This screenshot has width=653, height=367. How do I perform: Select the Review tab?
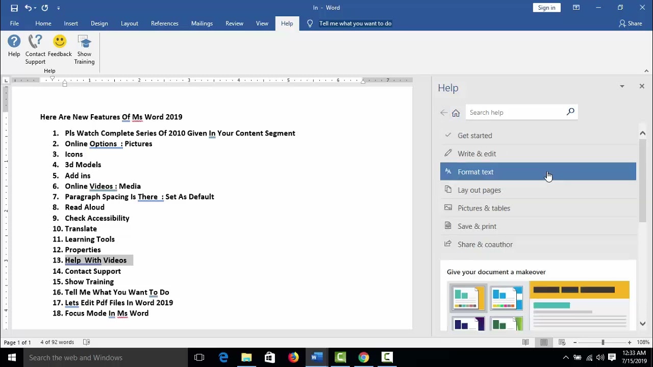click(235, 23)
